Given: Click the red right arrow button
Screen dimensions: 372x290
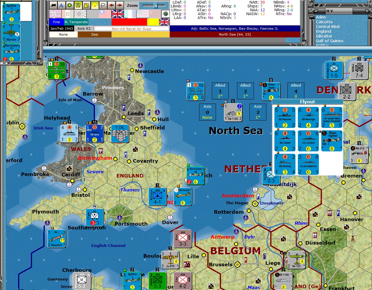Looking at the screenshot, I should 120,5.
